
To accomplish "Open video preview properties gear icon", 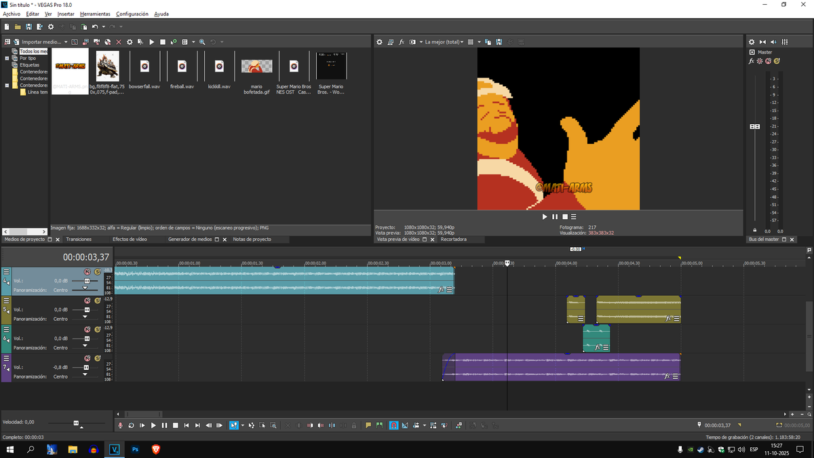I will [380, 42].
